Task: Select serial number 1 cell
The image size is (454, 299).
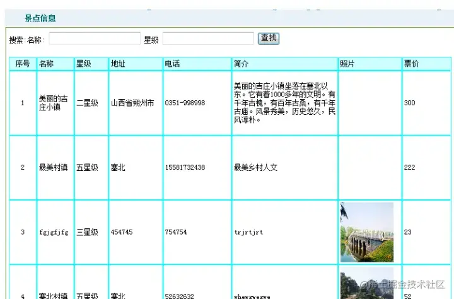Action: click(x=23, y=103)
